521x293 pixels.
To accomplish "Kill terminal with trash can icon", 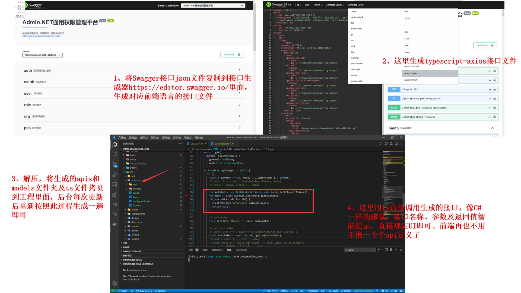I will (x=391, y=250).
